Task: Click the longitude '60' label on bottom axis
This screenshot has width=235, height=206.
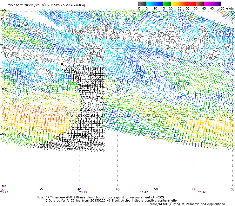Action: pyautogui.click(x=232, y=189)
